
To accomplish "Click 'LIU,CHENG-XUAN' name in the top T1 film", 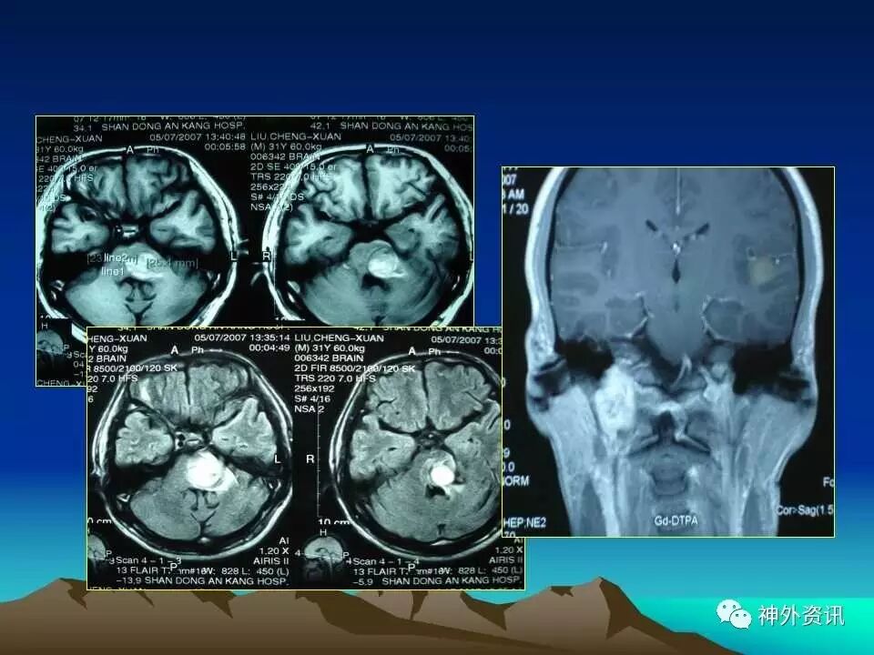I will point(296,136).
